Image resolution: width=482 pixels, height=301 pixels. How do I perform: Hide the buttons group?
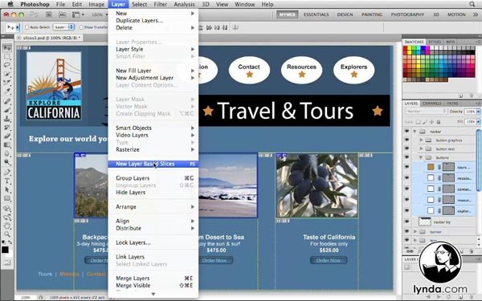(x=407, y=157)
